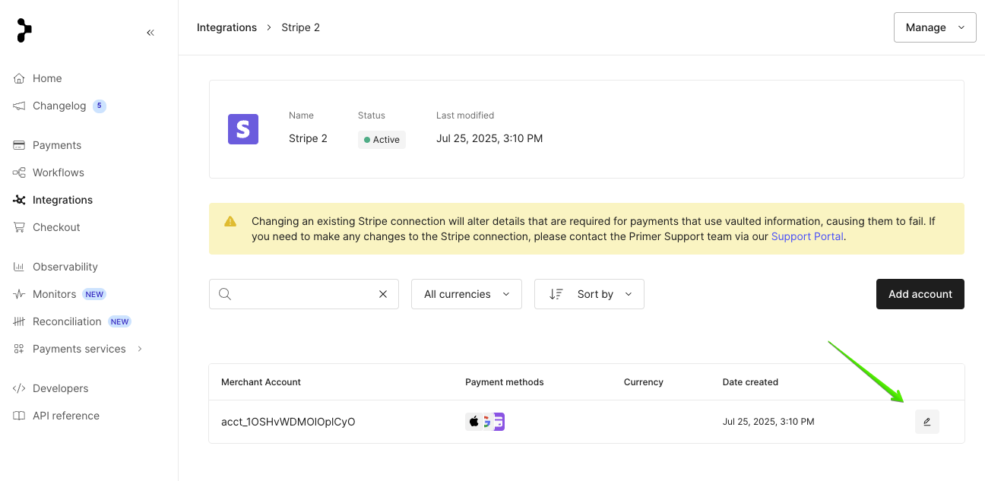Click the purple Stripe logo tile
Screen dimensions: 985x481
coord(243,129)
